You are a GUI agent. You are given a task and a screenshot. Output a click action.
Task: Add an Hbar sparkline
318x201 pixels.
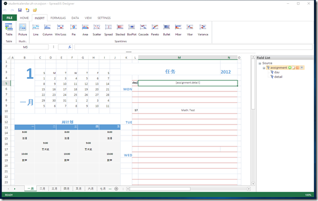pos(178,30)
